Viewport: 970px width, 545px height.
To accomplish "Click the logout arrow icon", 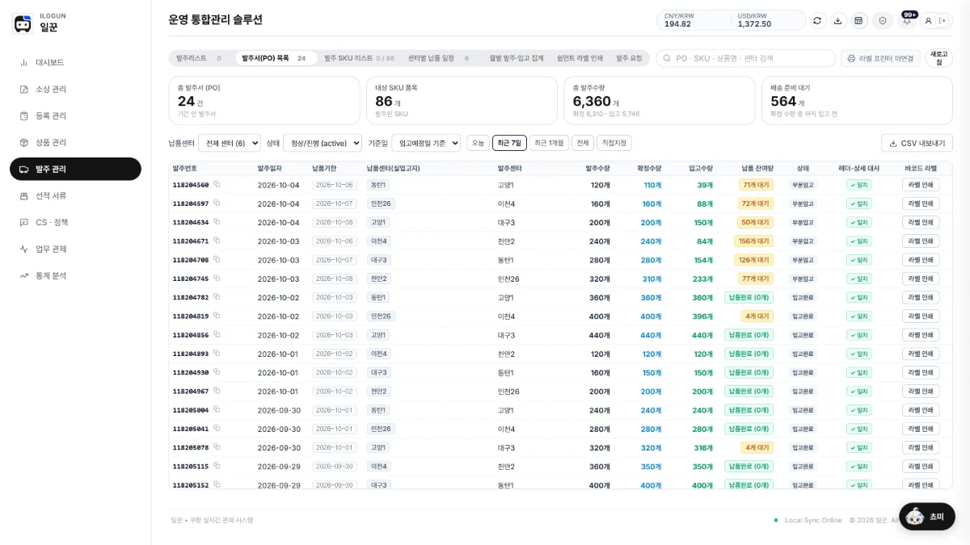I will pyautogui.click(x=942, y=20).
